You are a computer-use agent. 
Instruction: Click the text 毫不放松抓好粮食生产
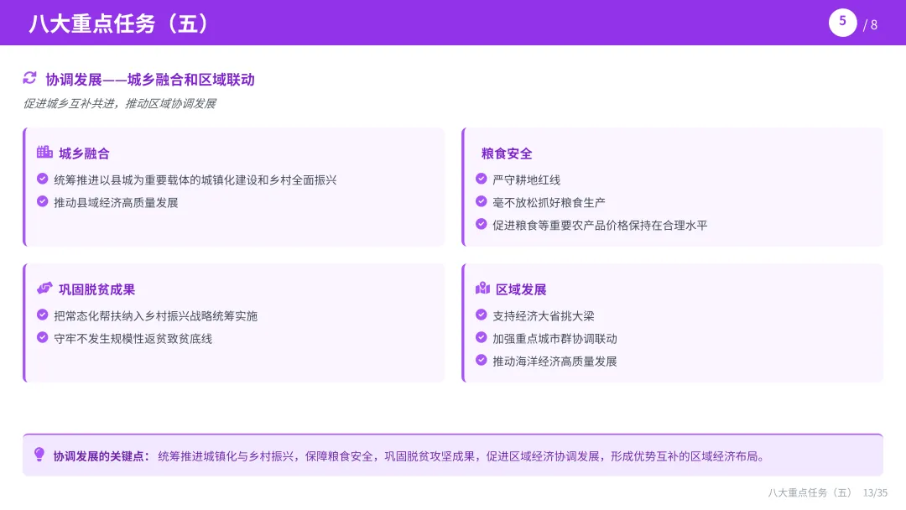(549, 203)
